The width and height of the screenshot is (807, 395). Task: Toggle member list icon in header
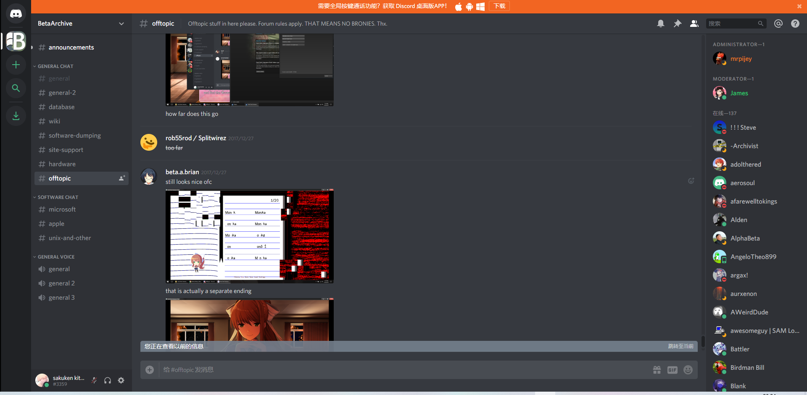(694, 24)
